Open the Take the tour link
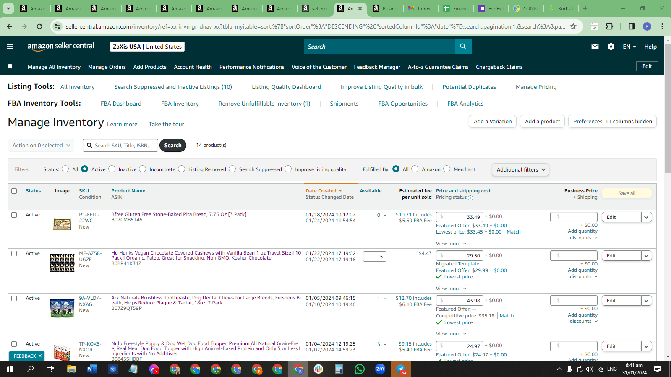The height and width of the screenshot is (377, 671). click(x=166, y=124)
